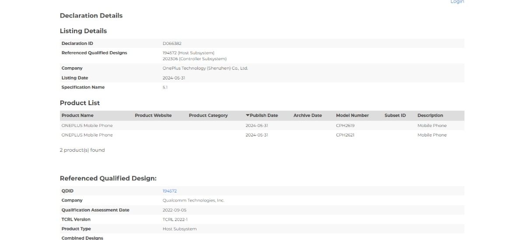525x240 pixels.
Task: Select the product row with model CPH2619
Action: tap(87, 126)
